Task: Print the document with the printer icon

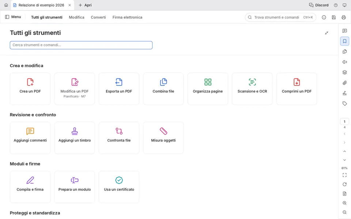Action: pyautogui.click(x=344, y=17)
